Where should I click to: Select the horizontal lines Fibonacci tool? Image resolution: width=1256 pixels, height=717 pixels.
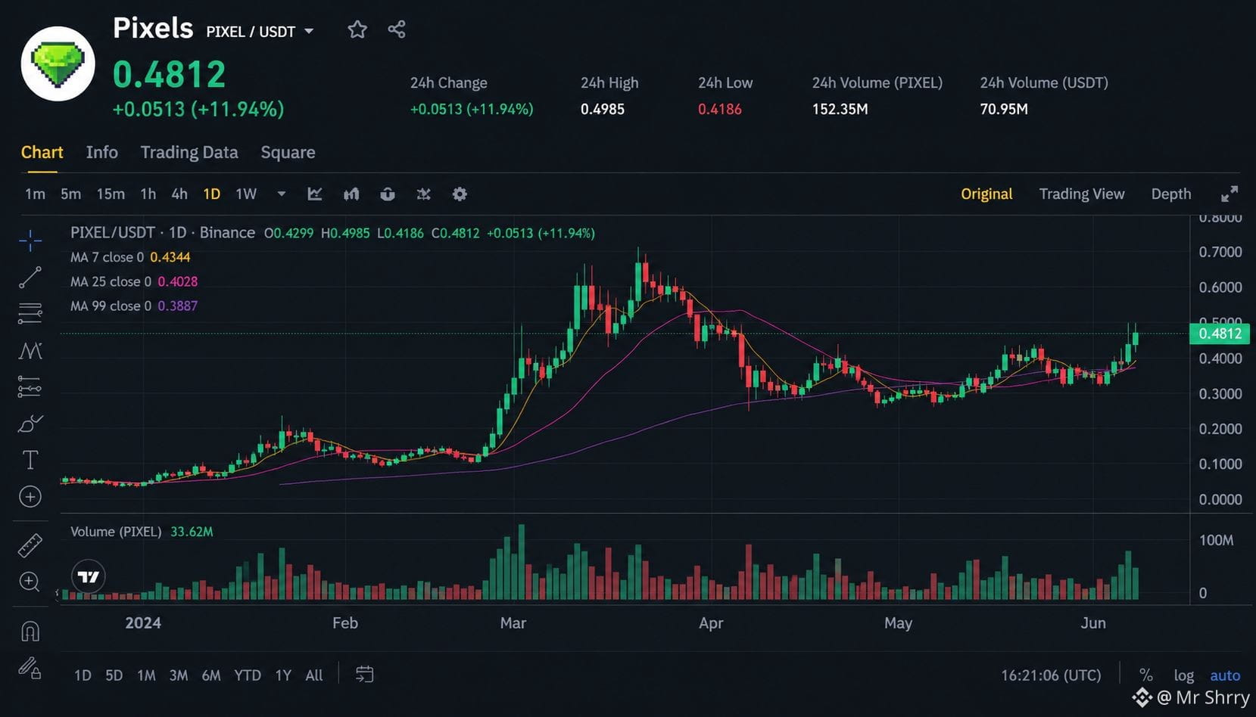(x=30, y=313)
